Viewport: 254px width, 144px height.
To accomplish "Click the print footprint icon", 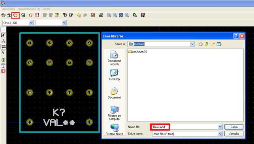I will click(x=101, y=15).
